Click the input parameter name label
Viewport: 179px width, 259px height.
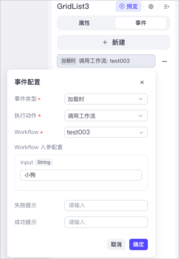tap(27, 163)
